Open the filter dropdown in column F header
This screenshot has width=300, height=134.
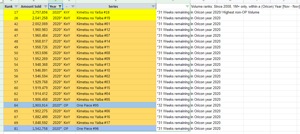point(187,7)
